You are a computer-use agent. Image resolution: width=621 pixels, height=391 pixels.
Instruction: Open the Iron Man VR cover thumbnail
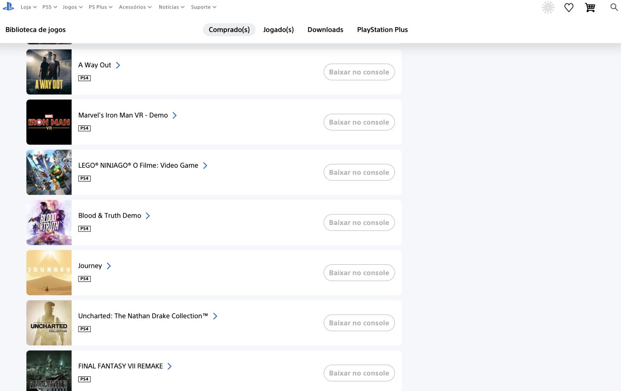coord(49,122)
